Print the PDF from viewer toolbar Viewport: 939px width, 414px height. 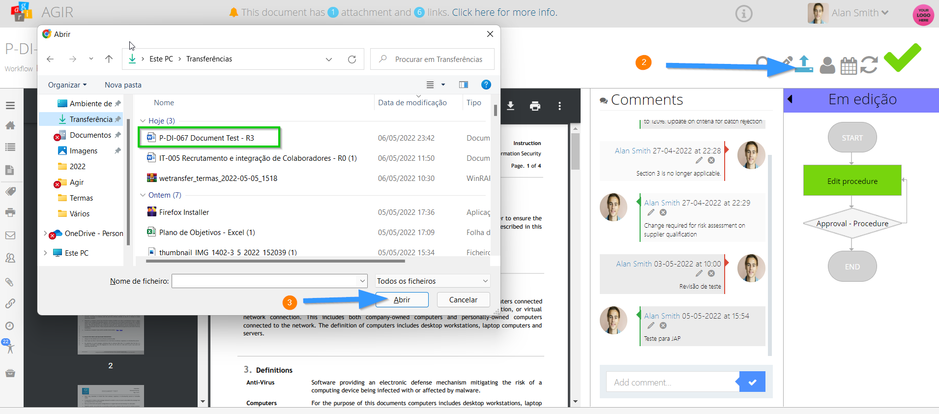pyautogui.click(x=535, y=106)
